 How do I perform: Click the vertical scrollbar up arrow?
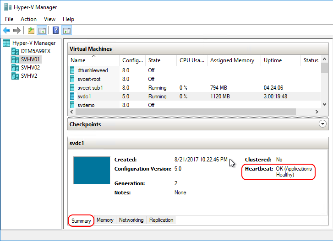[x=324, y=59]
